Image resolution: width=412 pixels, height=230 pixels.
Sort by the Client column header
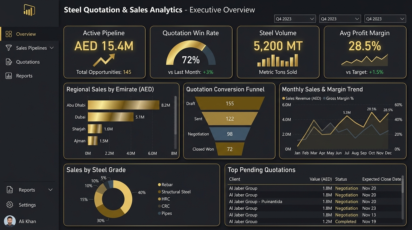tap(235, 179)
